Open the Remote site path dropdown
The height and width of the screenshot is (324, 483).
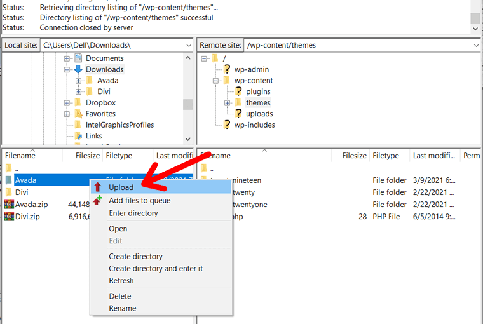point(476,45)
